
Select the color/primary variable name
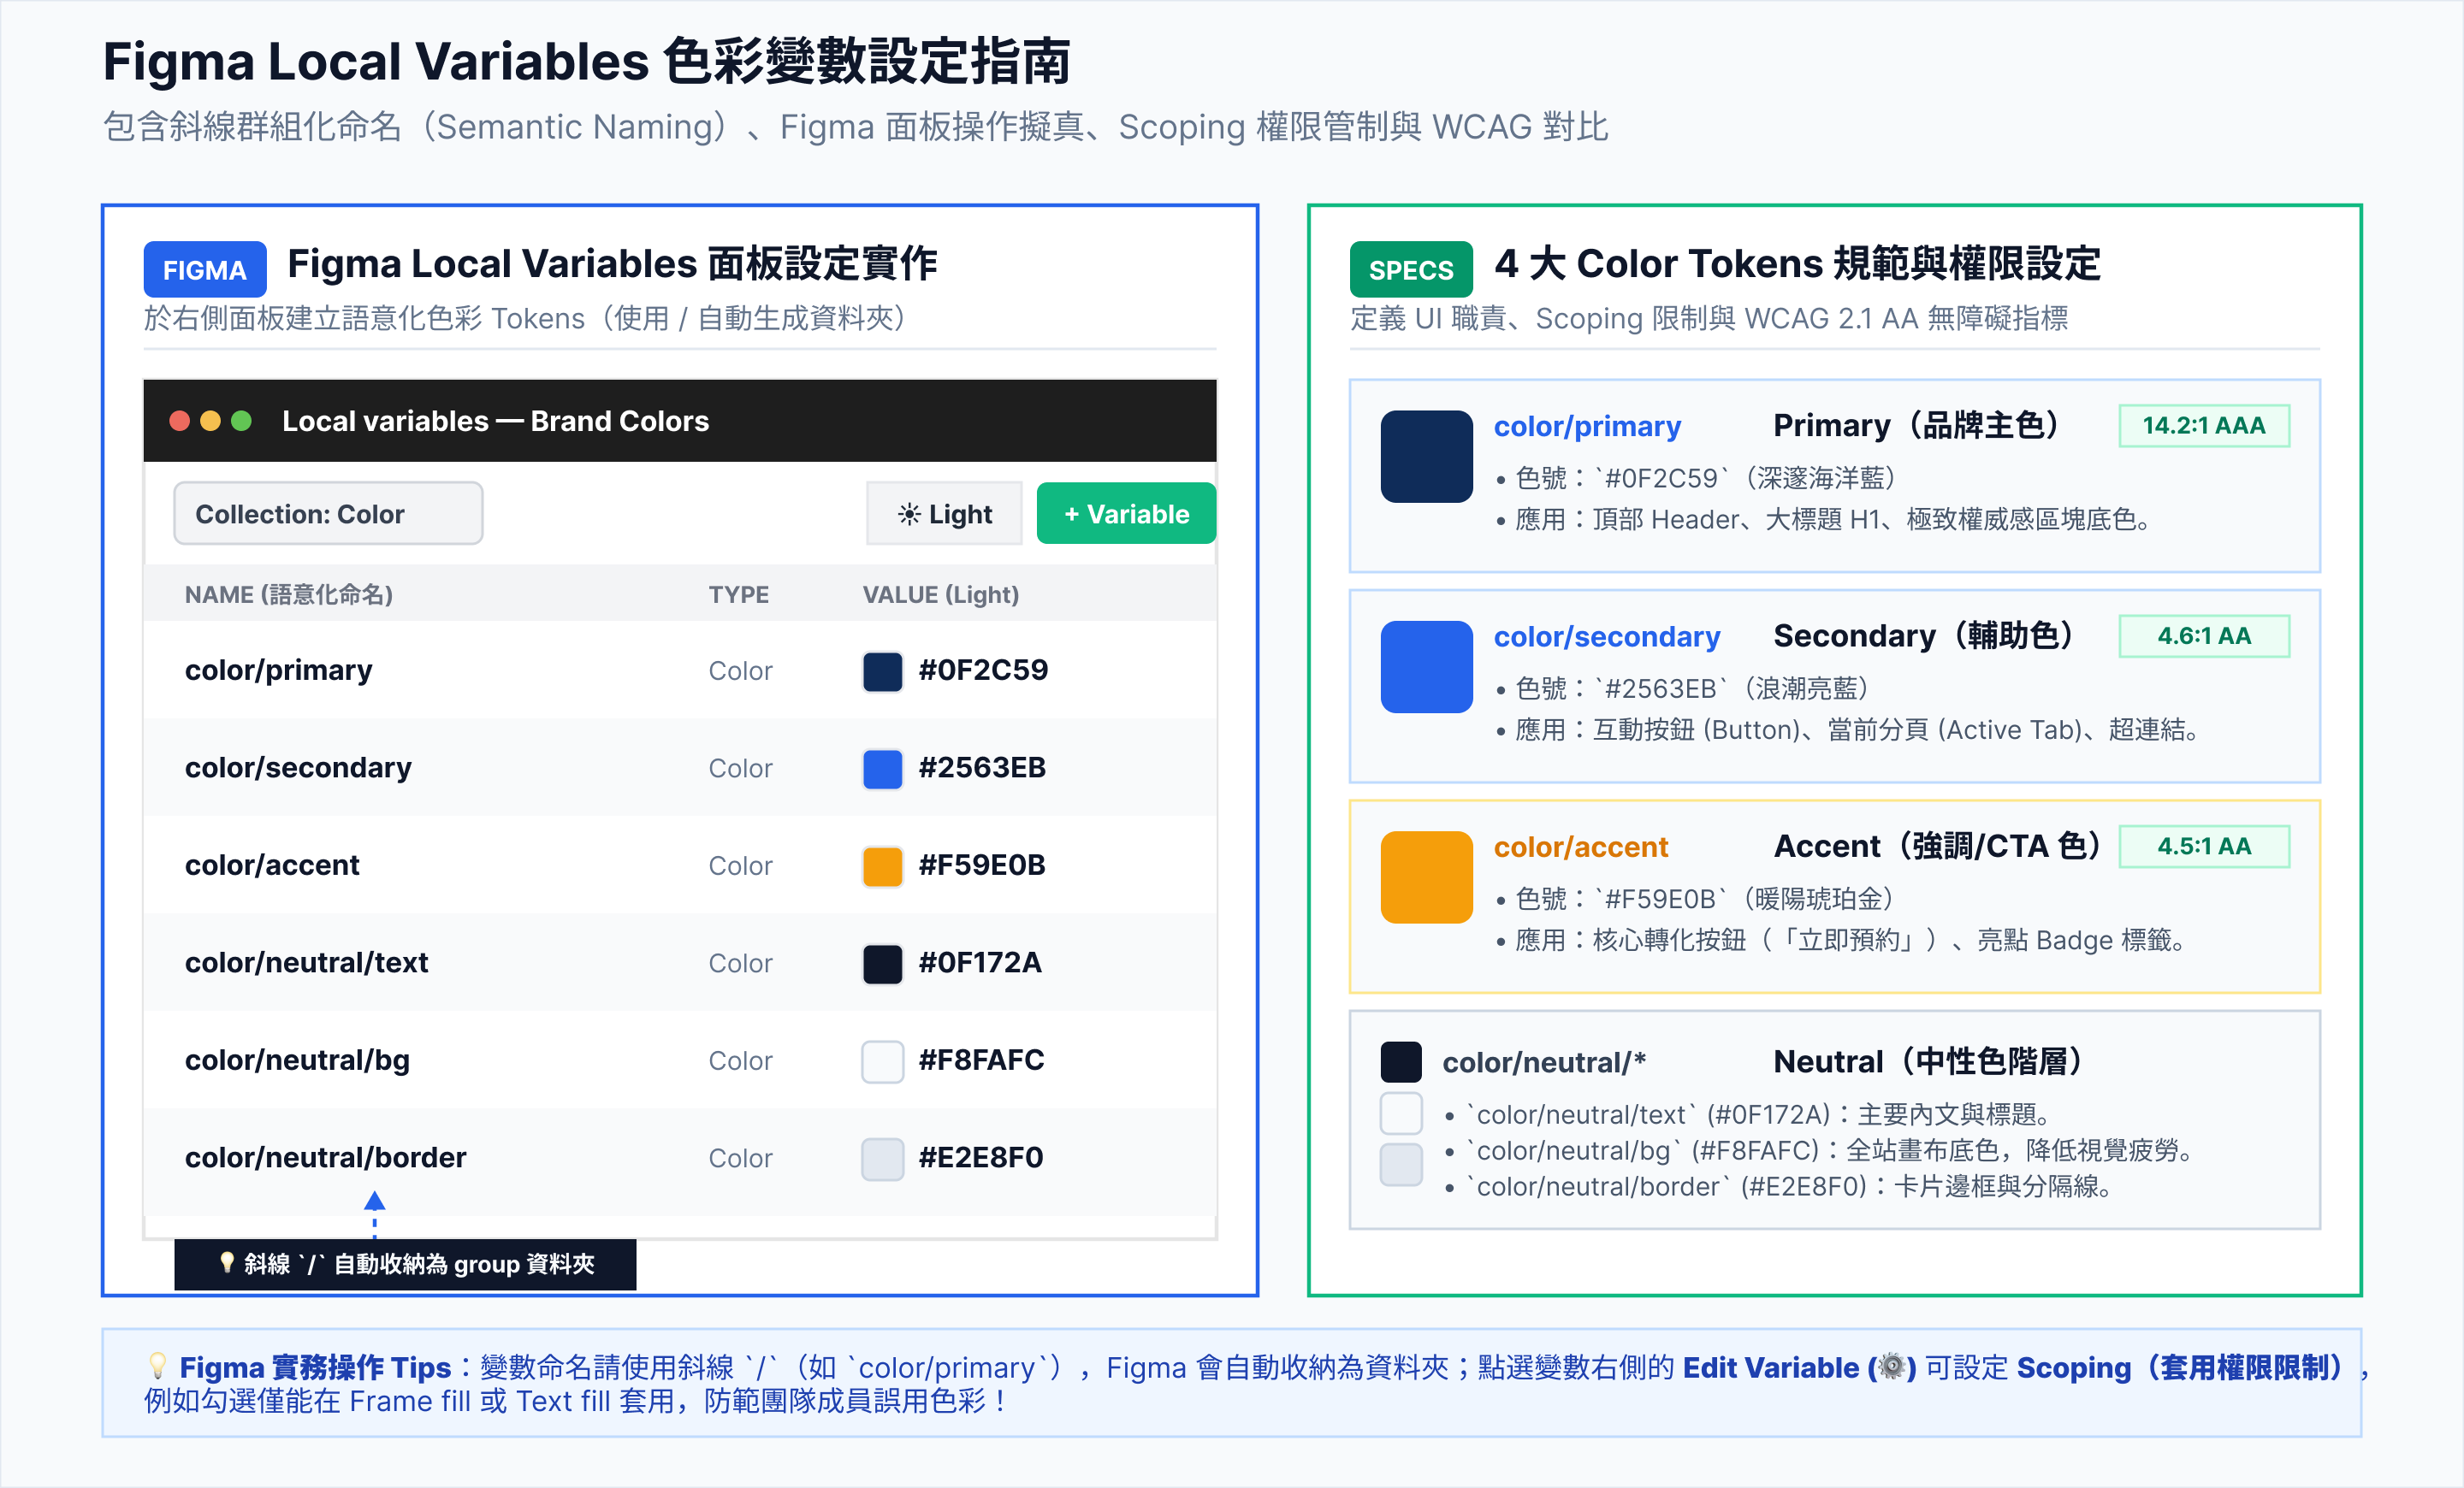tap(278, 670)
